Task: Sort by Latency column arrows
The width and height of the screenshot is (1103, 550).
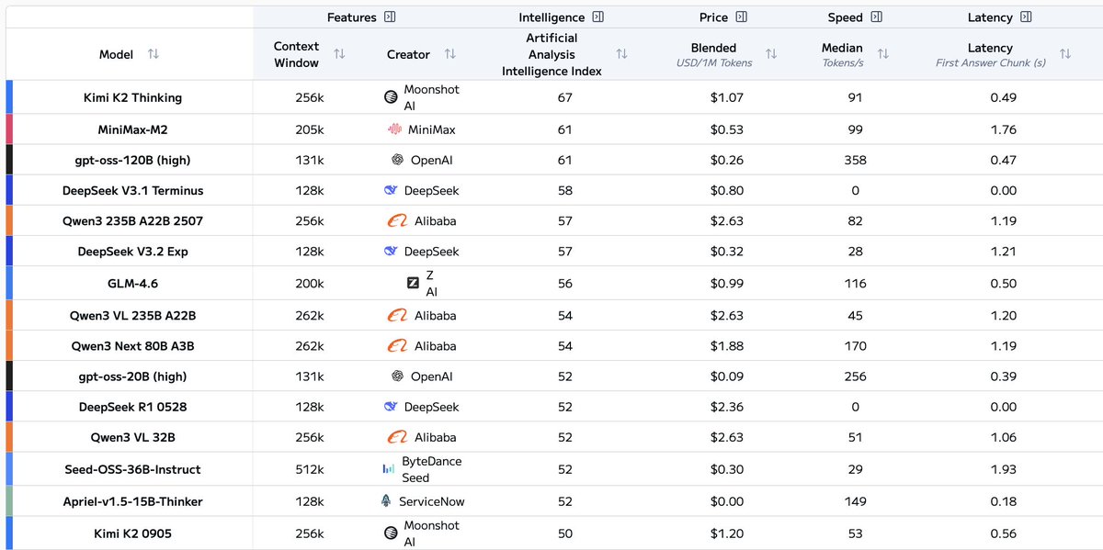Action: pyautogui.click(x=1064, y=54)
